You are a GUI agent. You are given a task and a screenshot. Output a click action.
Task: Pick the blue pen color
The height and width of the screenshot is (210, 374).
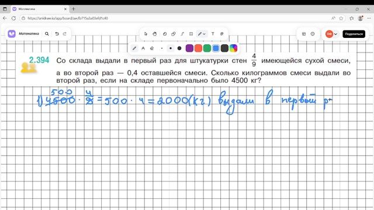216,48
